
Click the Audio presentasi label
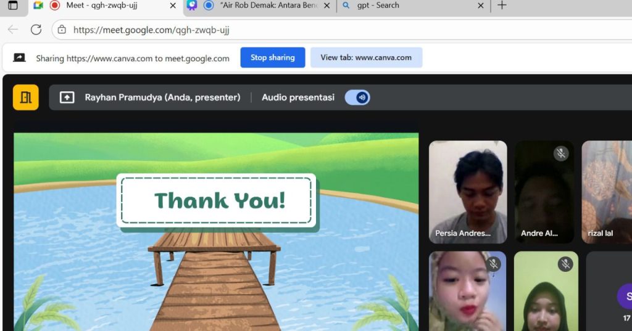[x=298, y=97]
